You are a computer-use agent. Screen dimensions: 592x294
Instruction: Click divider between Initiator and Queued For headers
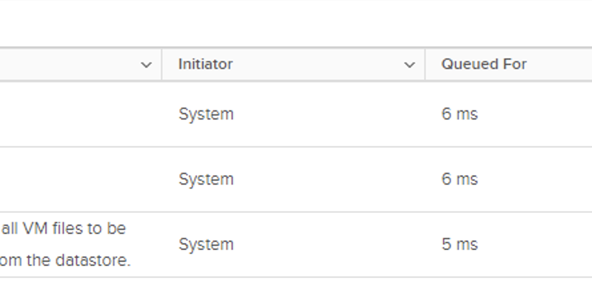coord(425,65)
